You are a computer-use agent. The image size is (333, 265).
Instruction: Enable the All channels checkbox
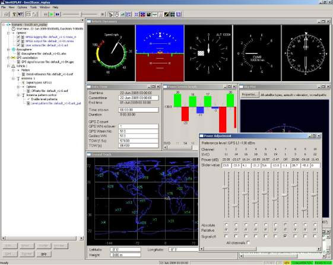(x=248, y=242)
